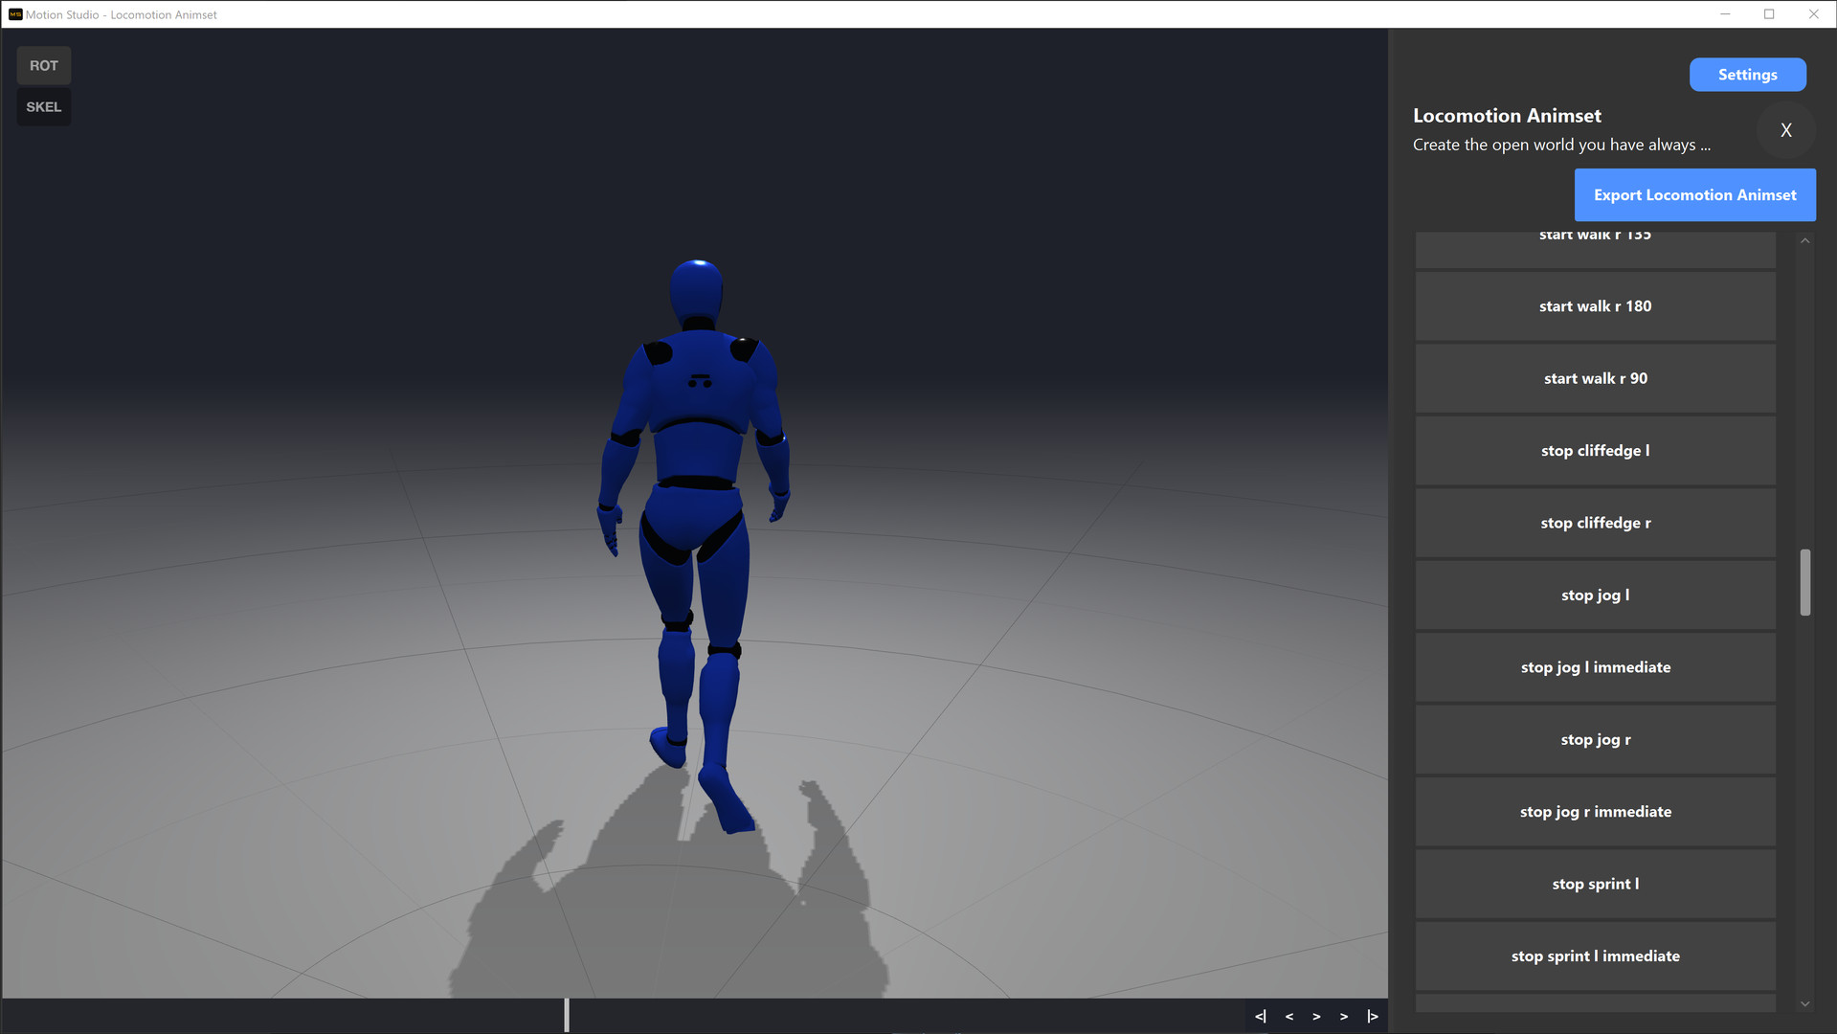Select the stop jog l immediate animation
This screenshot has height=1034, width=1837.
1595,667
